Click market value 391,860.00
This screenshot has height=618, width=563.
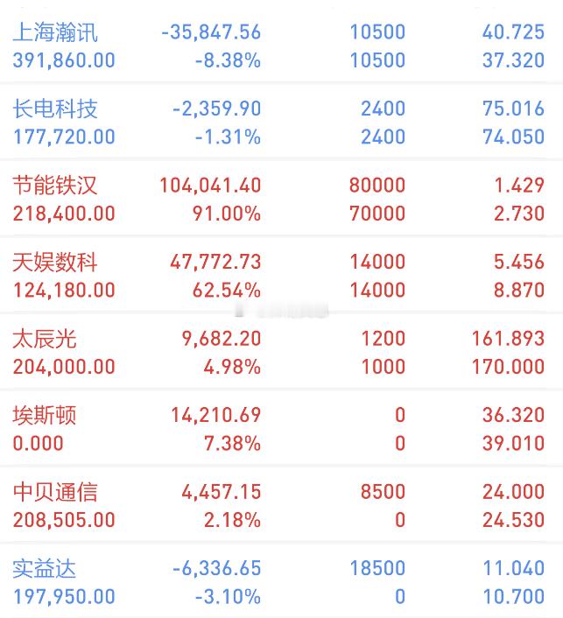coord(64,60)
